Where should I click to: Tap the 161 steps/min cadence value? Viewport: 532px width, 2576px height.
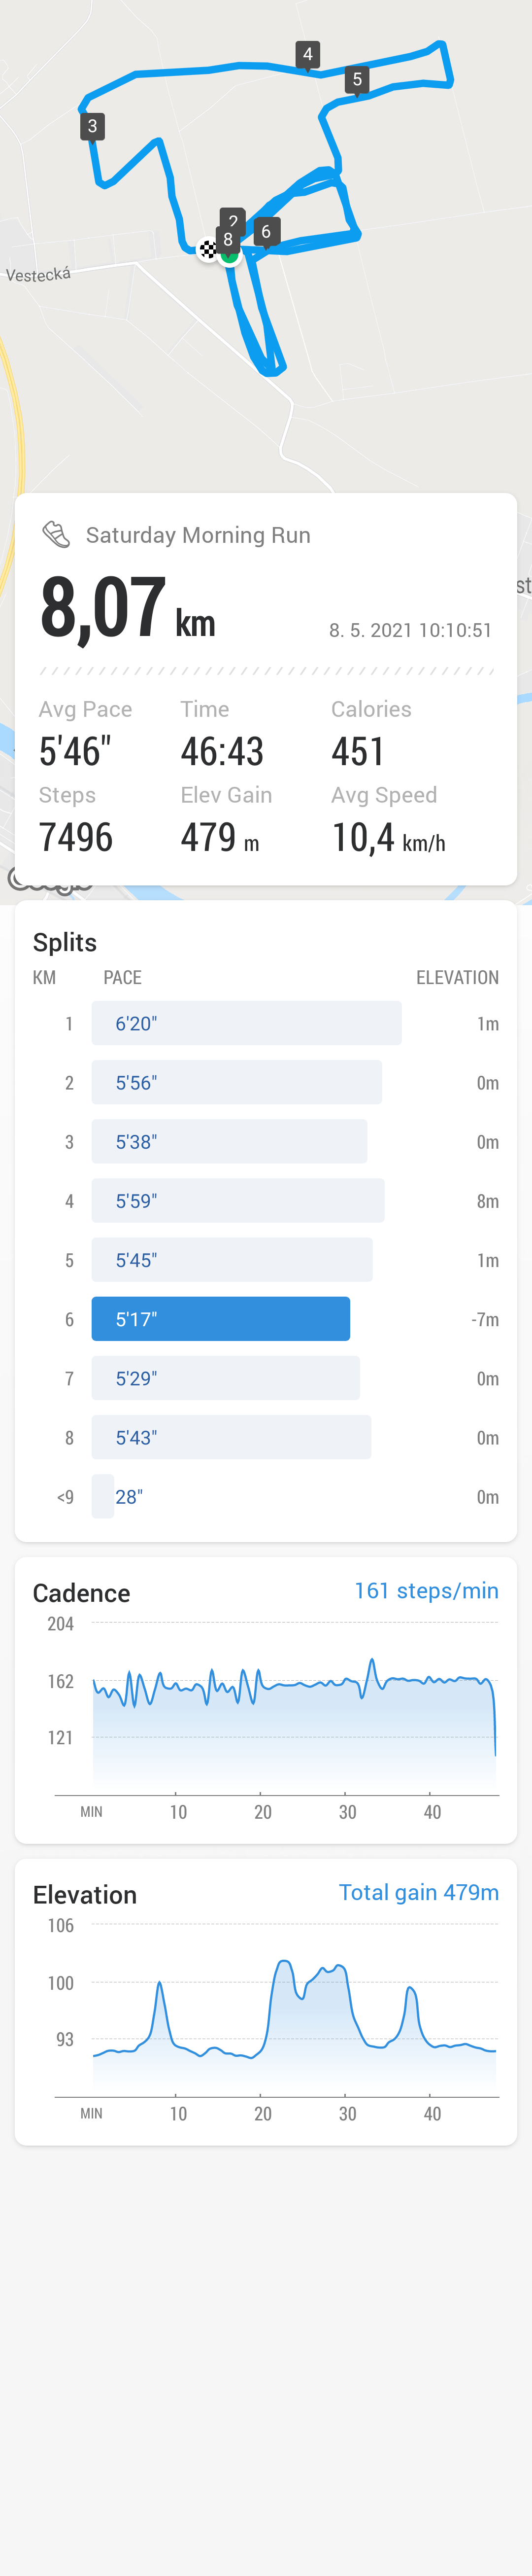[x=426, y=1590]
